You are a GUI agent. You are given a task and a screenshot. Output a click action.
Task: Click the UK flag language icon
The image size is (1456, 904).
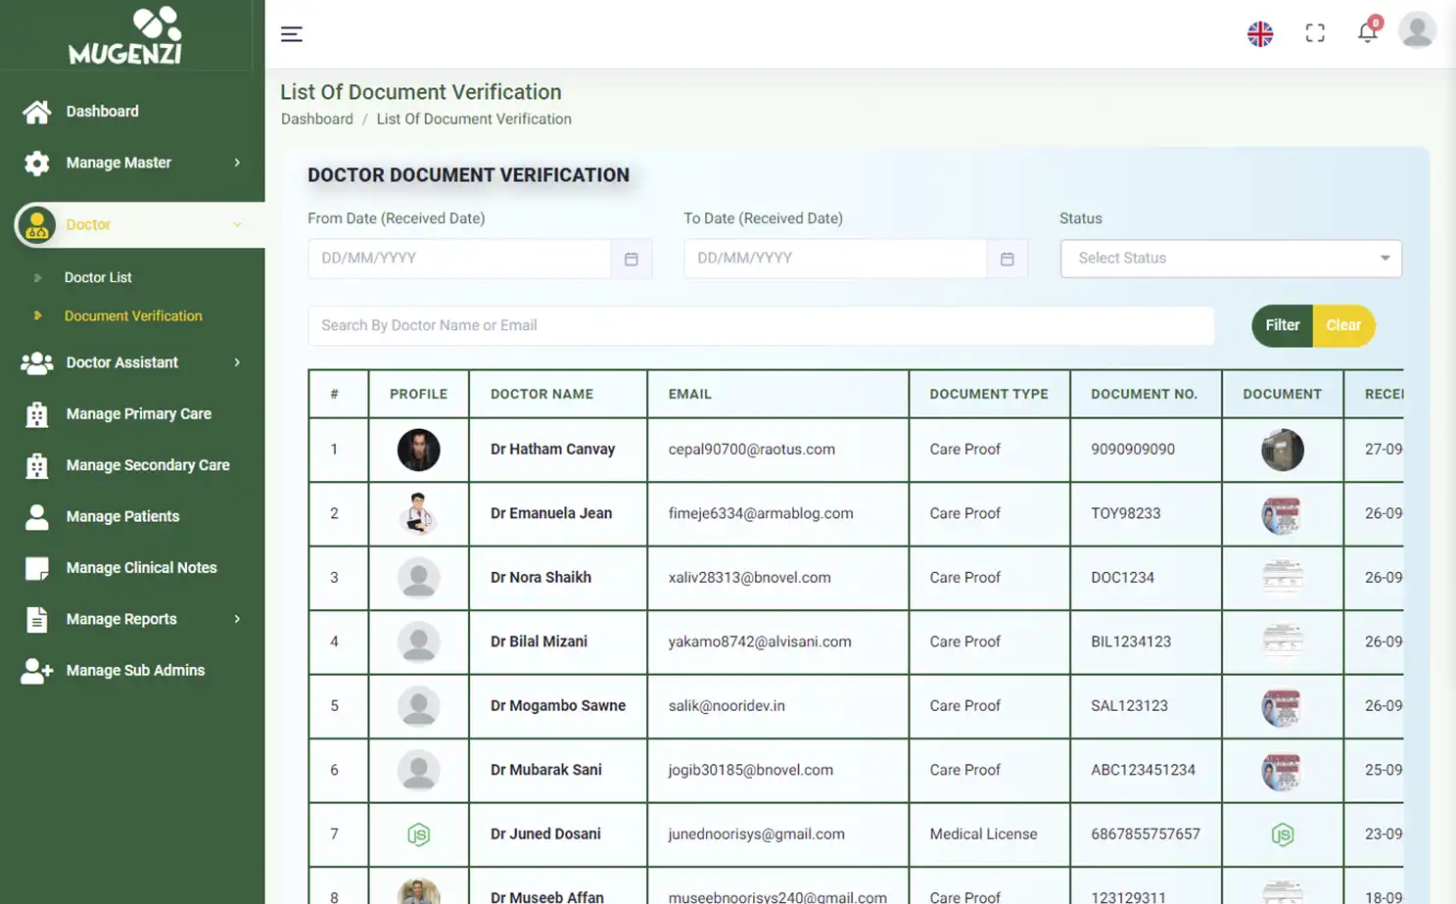coord(1260,32)
